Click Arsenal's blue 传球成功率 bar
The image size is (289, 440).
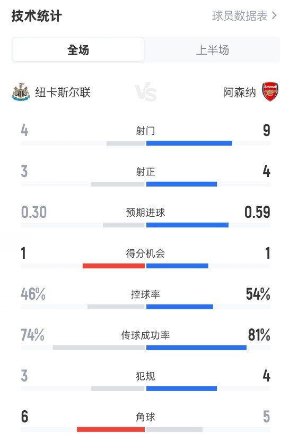(x=196, y=348)
